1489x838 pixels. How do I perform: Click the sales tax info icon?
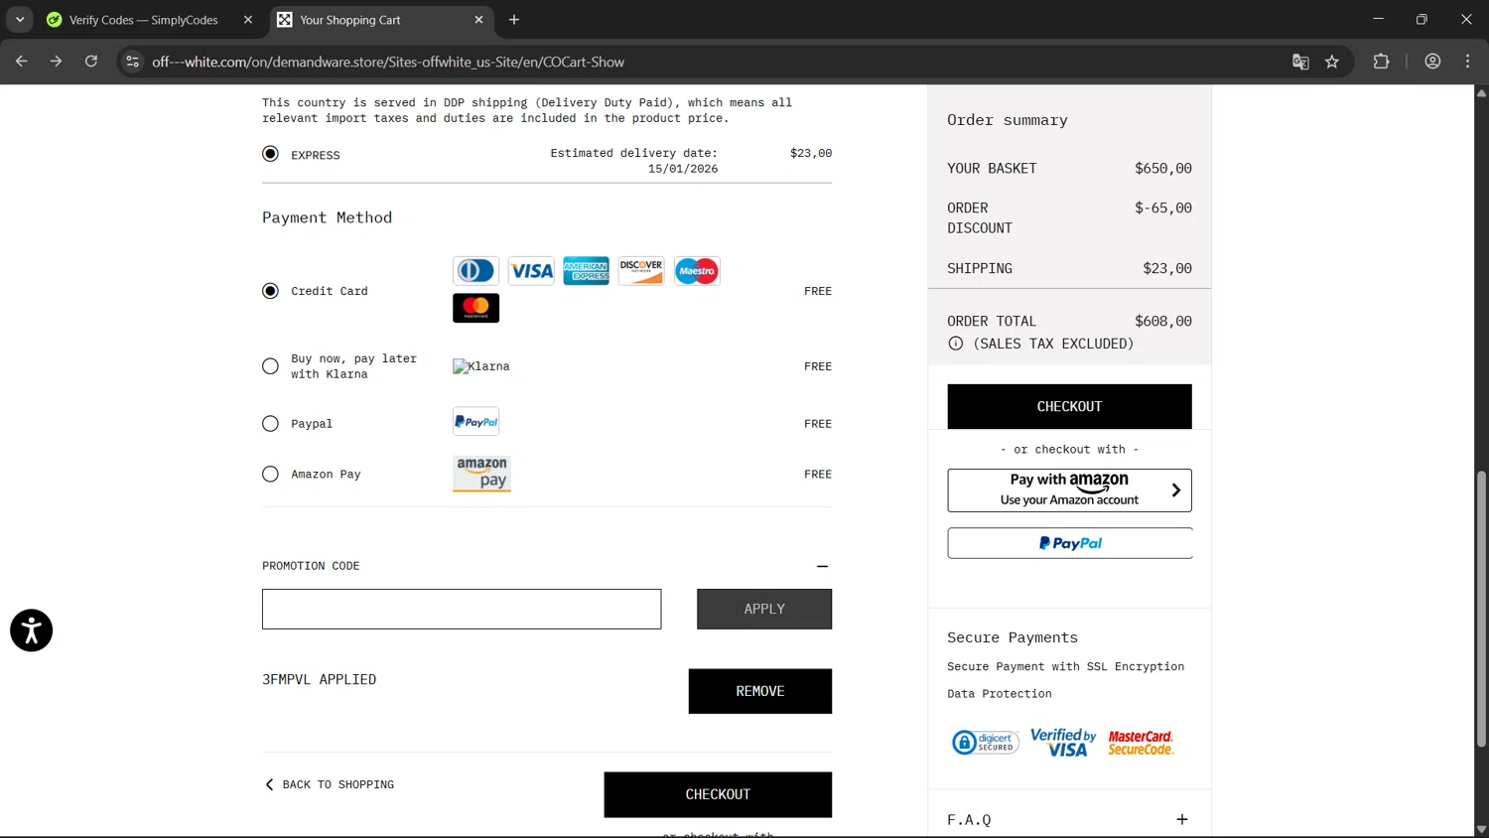[955, 344]
